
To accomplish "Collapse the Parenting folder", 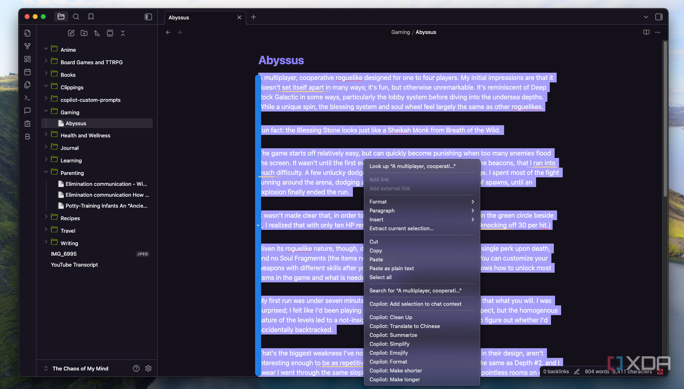I will click(46, 172).
